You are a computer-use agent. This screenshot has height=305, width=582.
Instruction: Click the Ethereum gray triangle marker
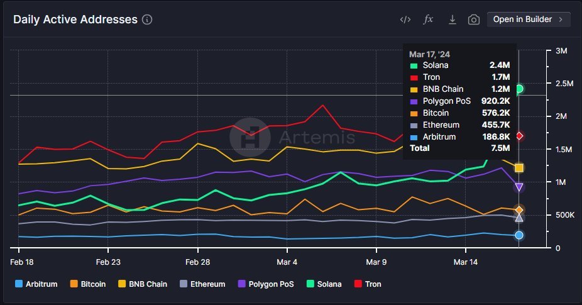pyautogui.click(x=519, y=218)
